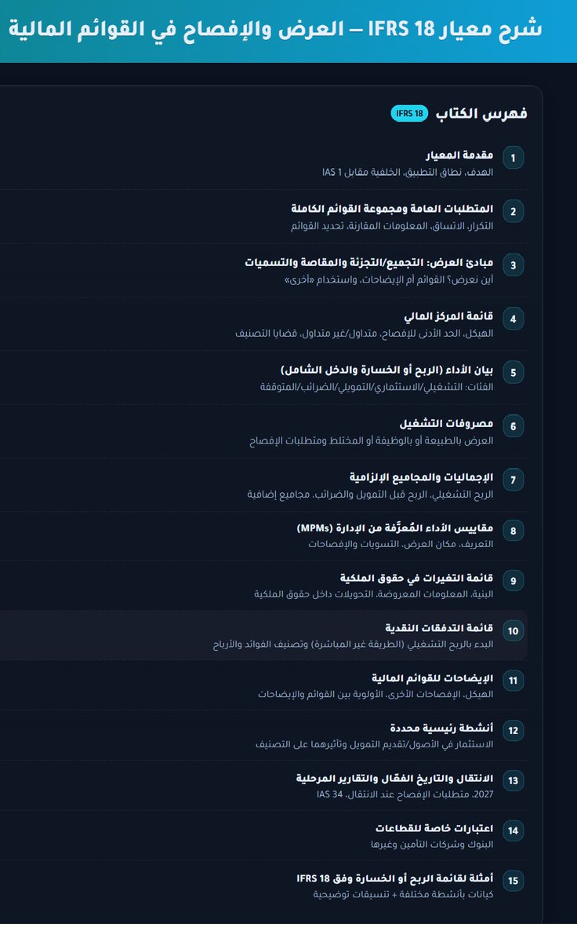Click the number 12 badge

click(x=513, y=730)
